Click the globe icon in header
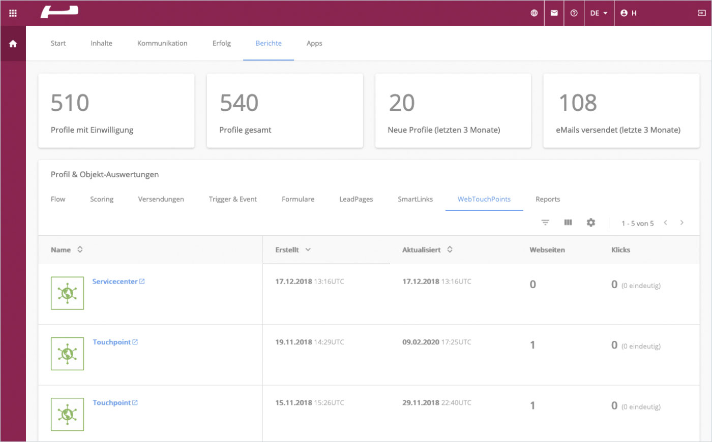The height and width of the screenshot is (442, 712). (x=534, y=13)
